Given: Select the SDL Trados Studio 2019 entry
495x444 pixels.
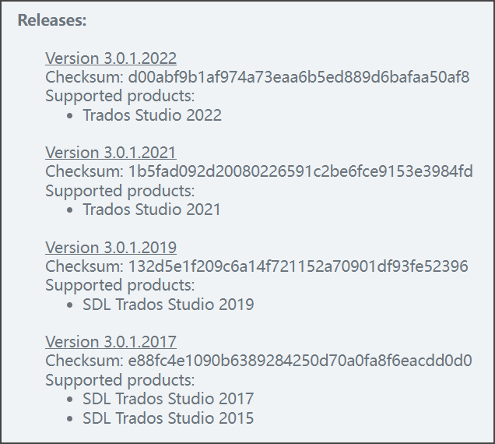Looking at the screenshot, I should pos(168,305).
